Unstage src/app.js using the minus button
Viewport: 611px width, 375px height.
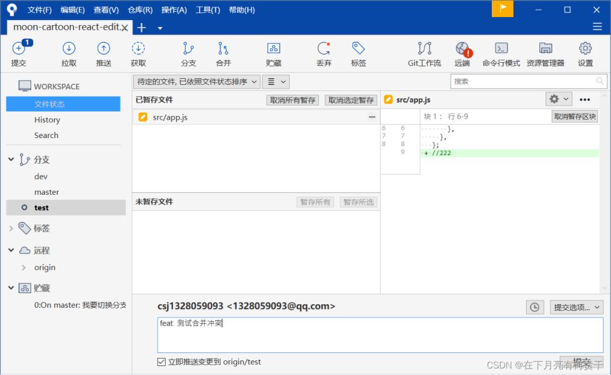pyautogui.click(x=371, y=117)
